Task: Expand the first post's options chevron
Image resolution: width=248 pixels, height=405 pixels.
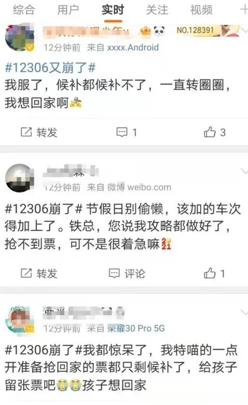Action: click(x=244, y=30)
